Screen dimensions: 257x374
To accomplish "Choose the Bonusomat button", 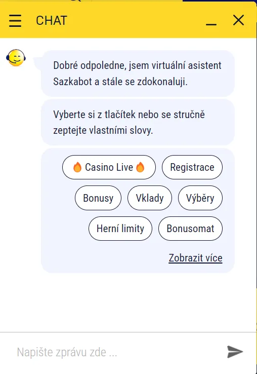I will click(x=190, y=229).
